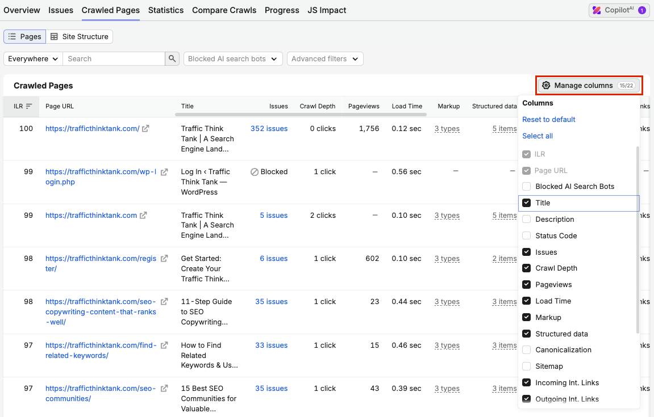Open the 6 issues link
This screenshot has height=417, width=654.
pos(274,258)
